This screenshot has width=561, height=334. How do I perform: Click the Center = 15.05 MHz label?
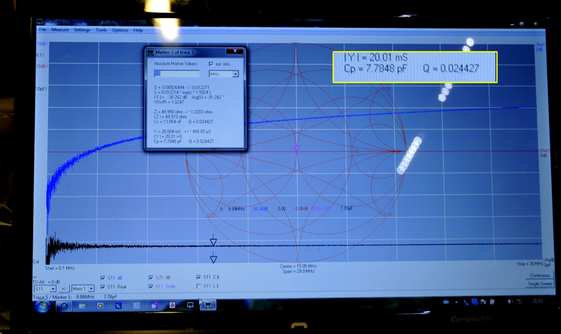[x=297, y=266]
